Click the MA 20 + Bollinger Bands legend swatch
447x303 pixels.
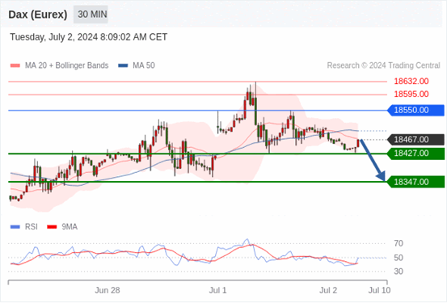click(15, 65)
